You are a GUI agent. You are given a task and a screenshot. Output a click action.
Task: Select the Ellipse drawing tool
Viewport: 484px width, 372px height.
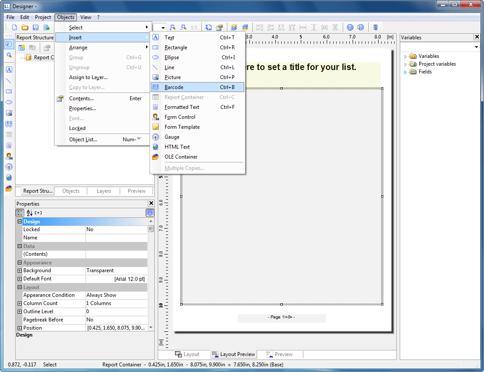9,102
